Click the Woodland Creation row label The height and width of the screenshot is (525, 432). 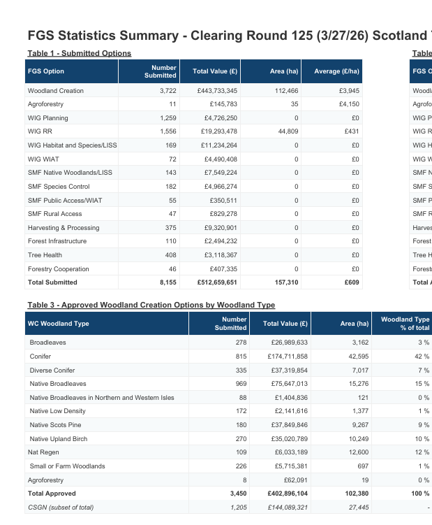coord(56,91)
